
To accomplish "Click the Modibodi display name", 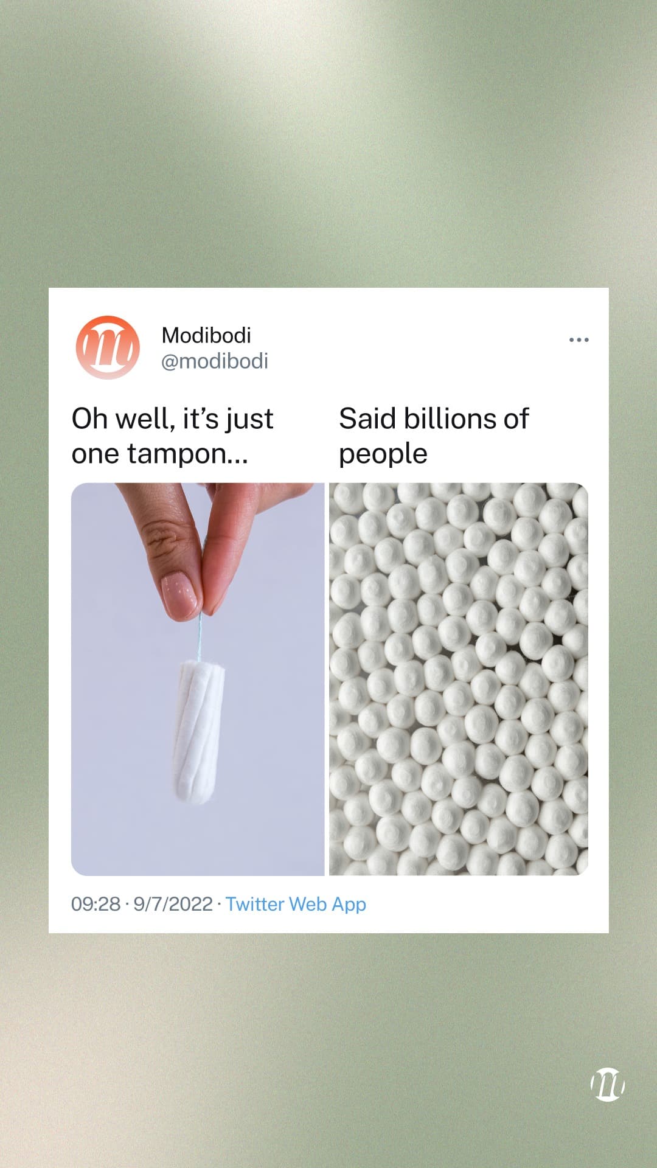I will point(206,335).
